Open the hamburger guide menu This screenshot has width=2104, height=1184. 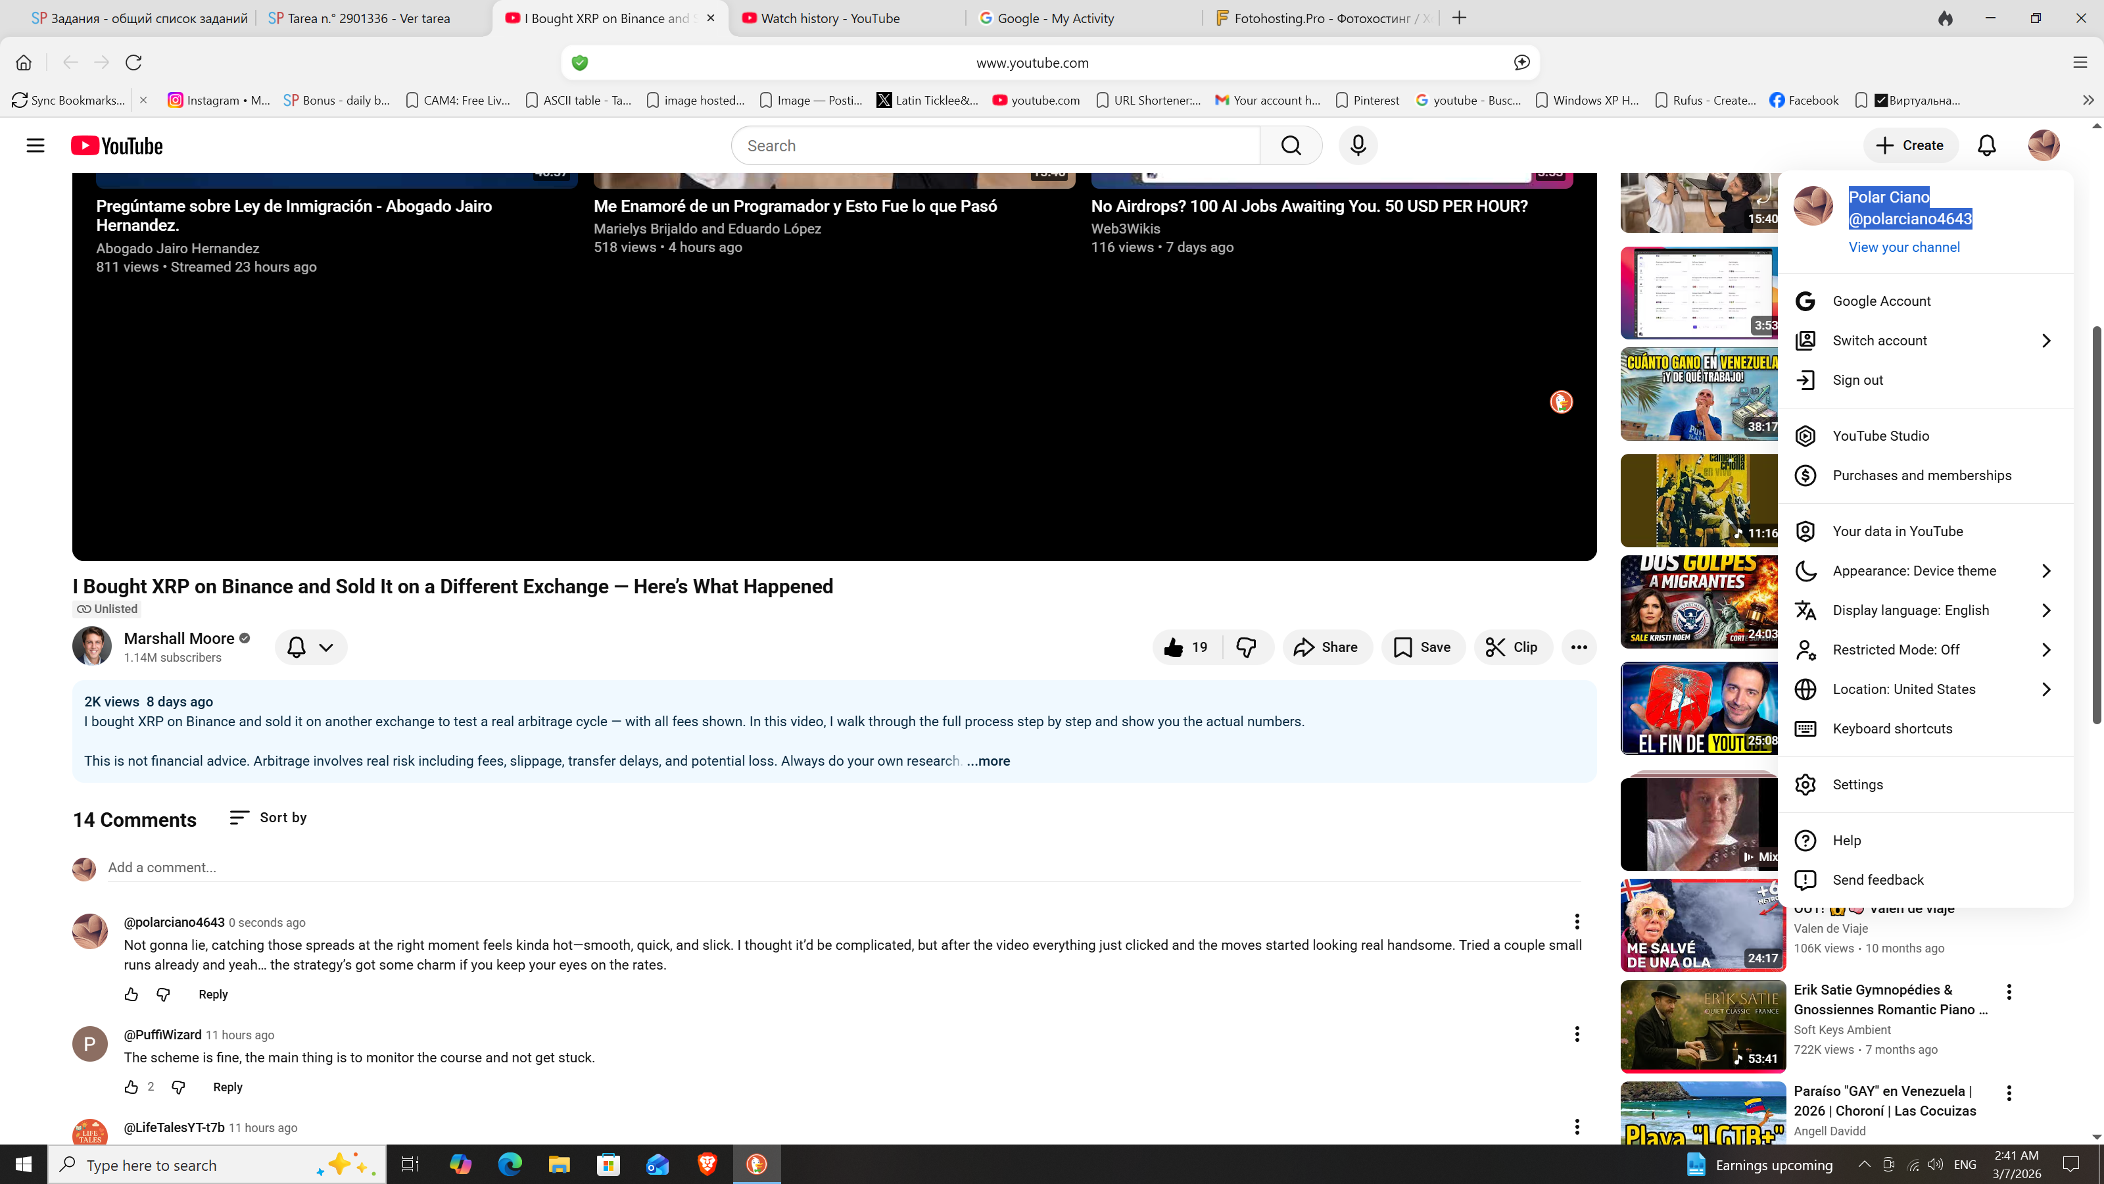click(x=35, y=145)
